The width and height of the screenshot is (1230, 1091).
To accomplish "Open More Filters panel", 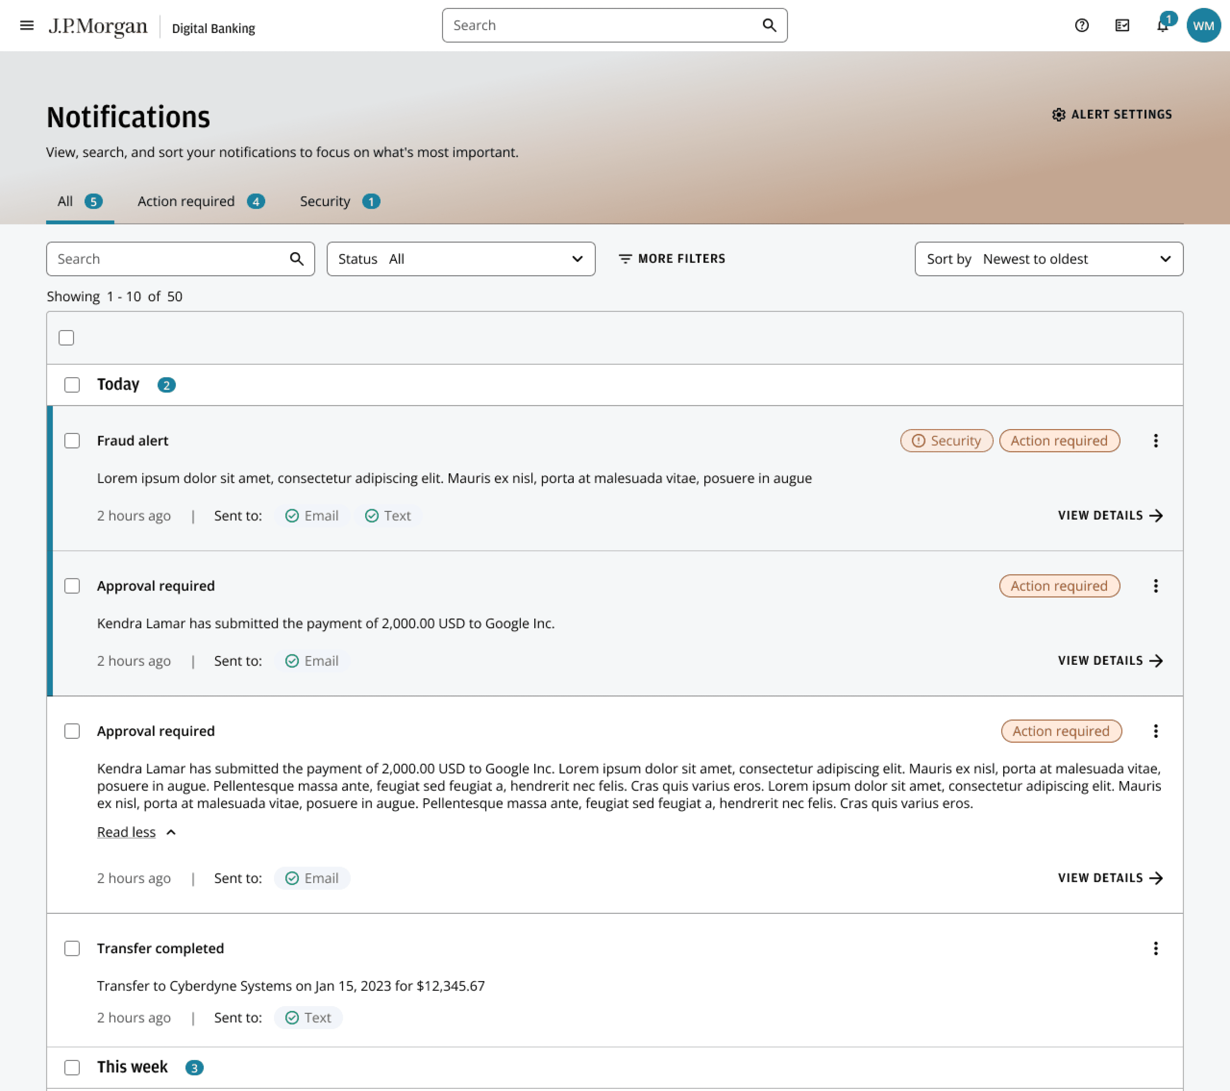I will pos(672,259).
